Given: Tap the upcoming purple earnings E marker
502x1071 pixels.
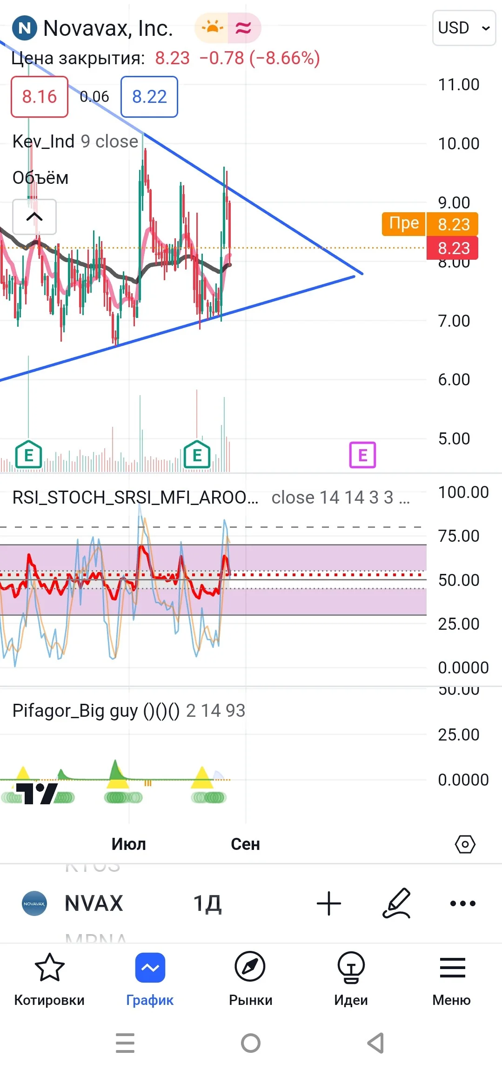Looking at the screenshot, I should [x=362, y=455].
